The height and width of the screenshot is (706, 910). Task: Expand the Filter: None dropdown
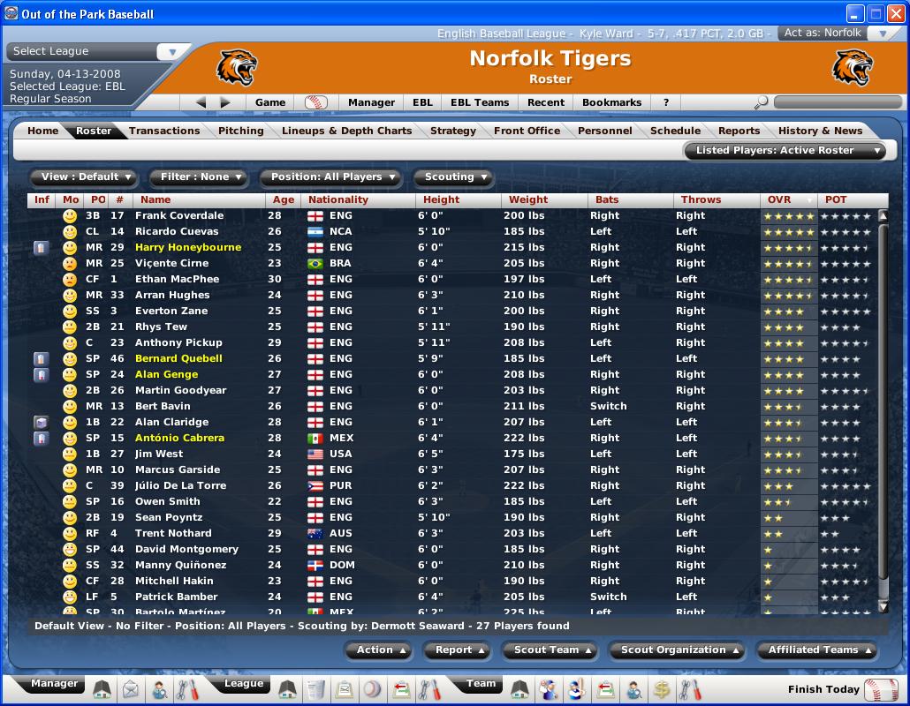(x=201, y=177)
